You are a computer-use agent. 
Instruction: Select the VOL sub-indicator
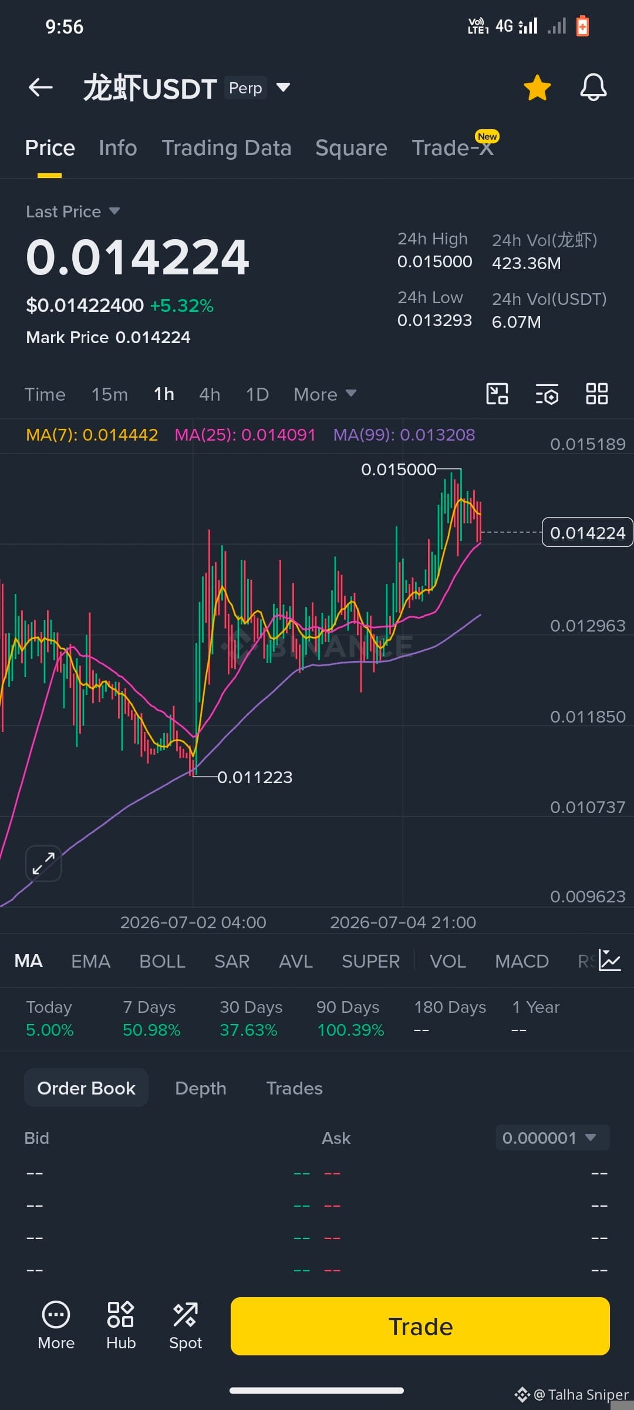tap(447, 961)
